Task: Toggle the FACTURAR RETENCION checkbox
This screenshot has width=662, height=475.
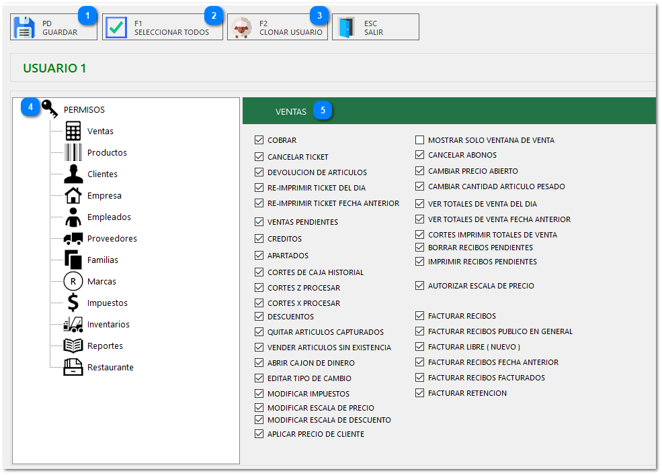Action: [420, 393]
